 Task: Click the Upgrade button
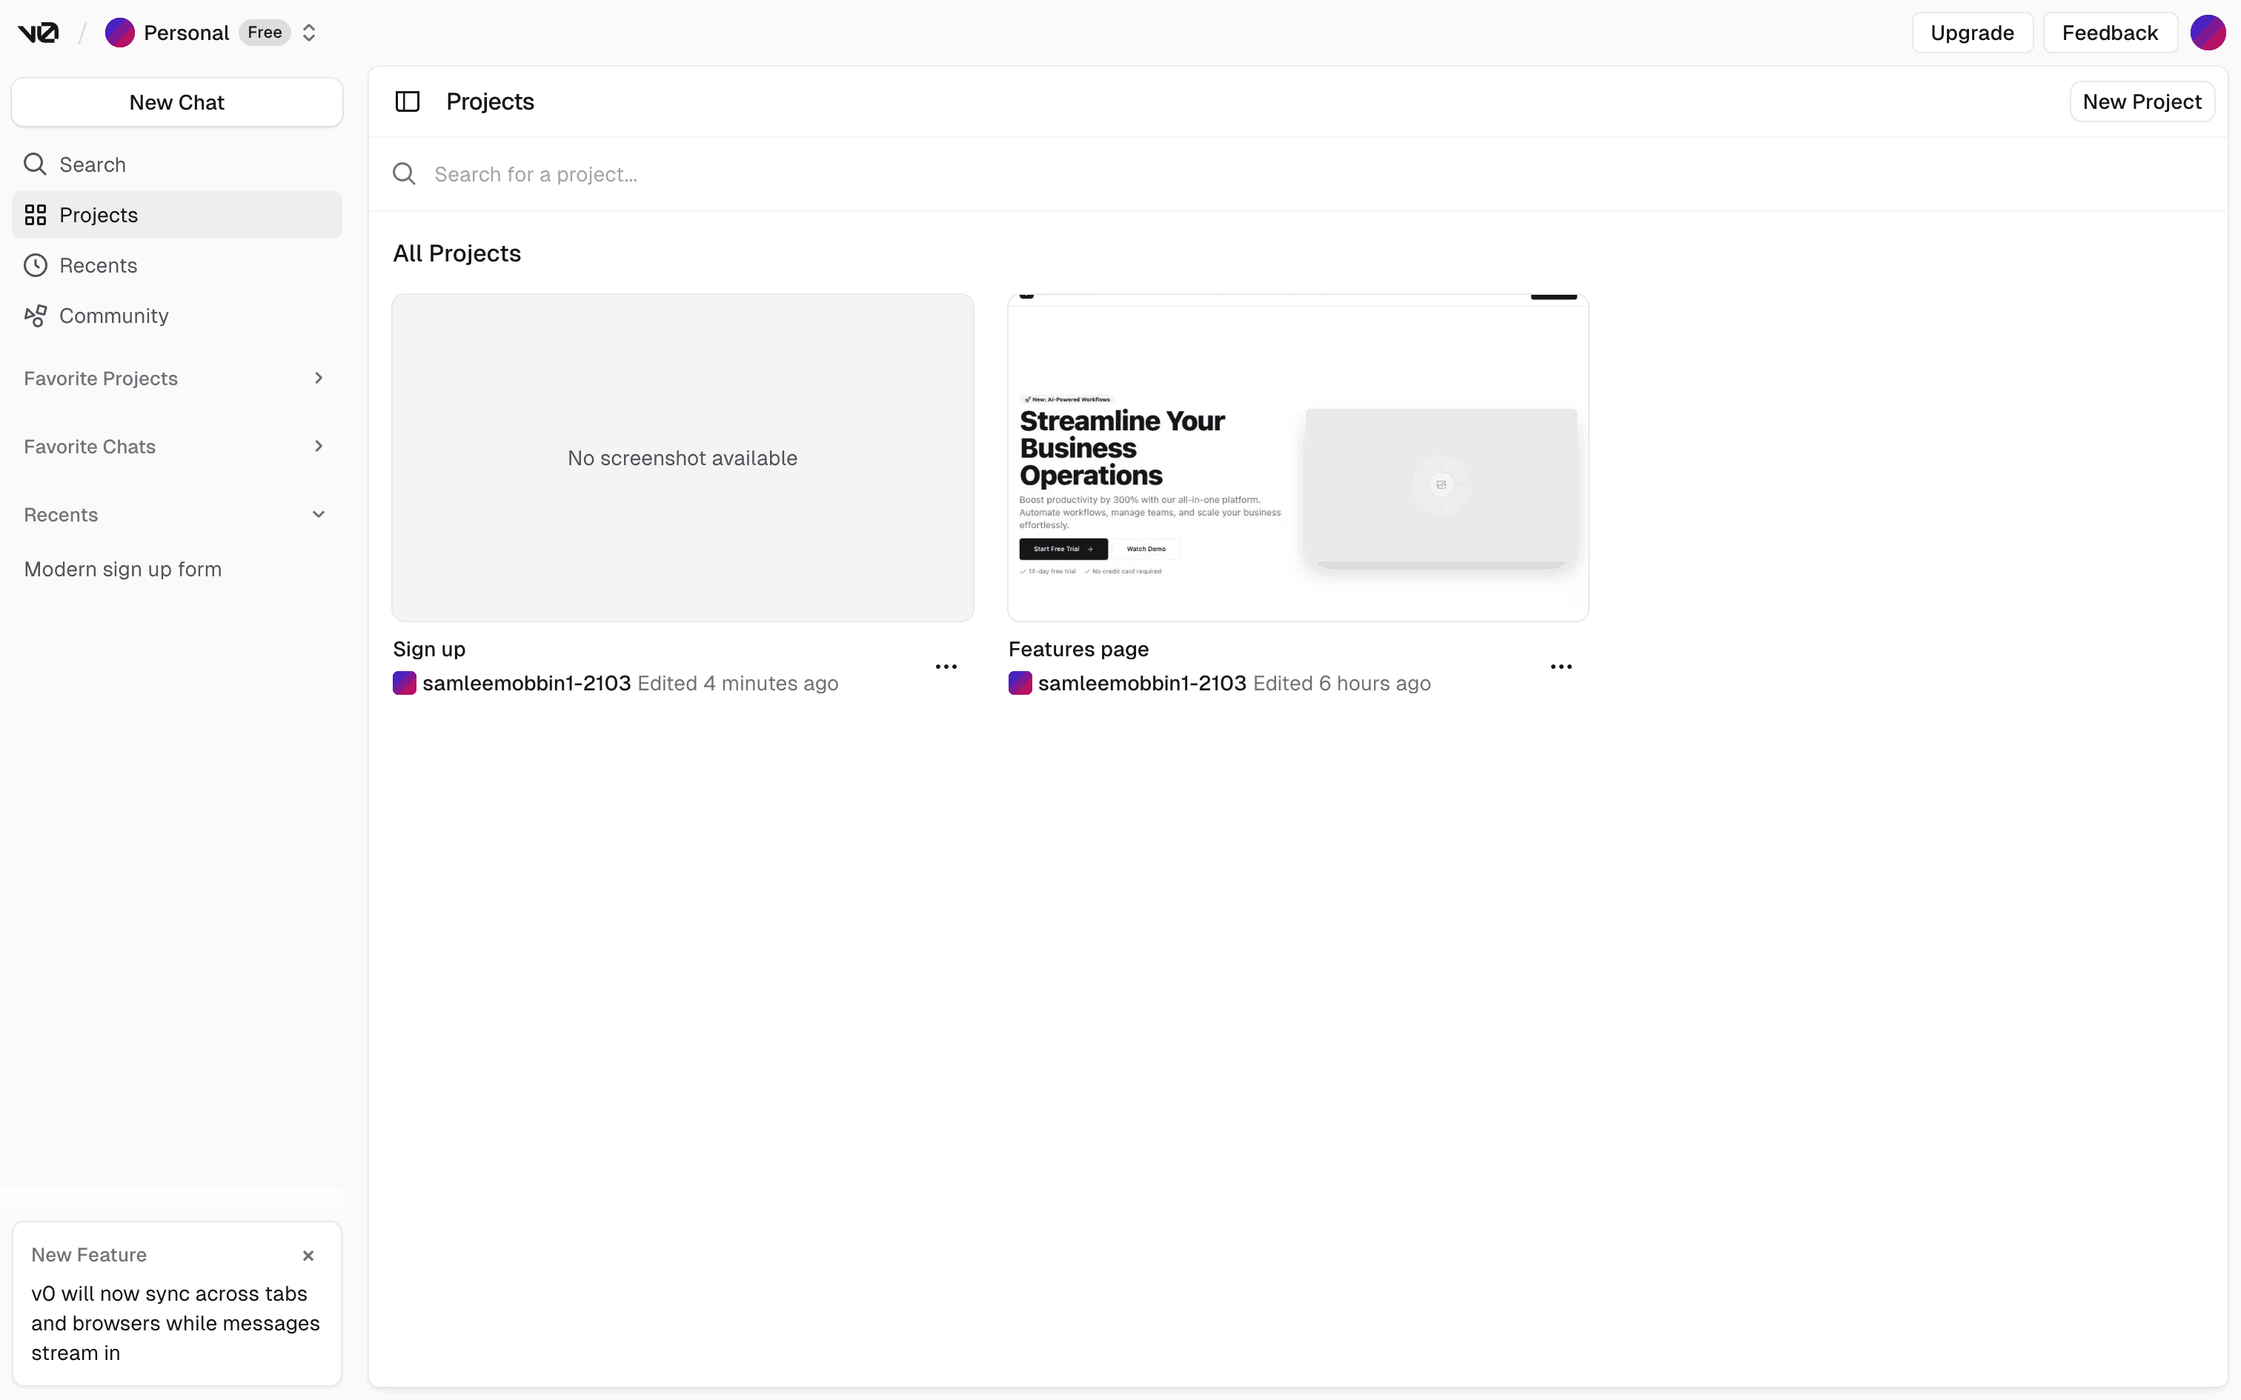tap(1971, 33)
